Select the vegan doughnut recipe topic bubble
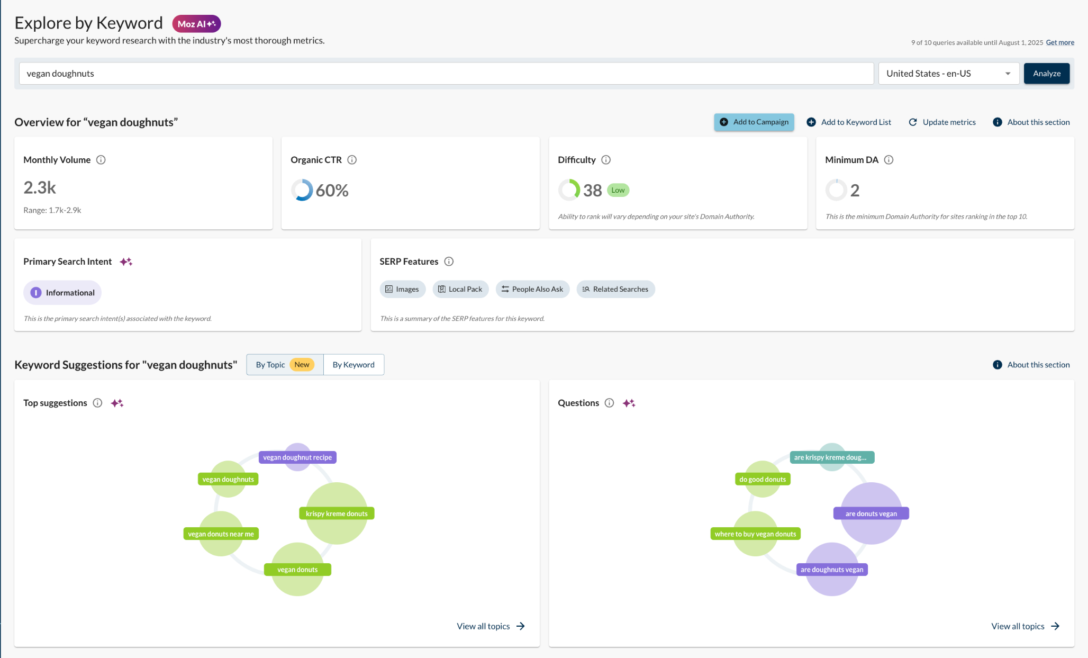1088x658 pixels. [x=297, y=457]
